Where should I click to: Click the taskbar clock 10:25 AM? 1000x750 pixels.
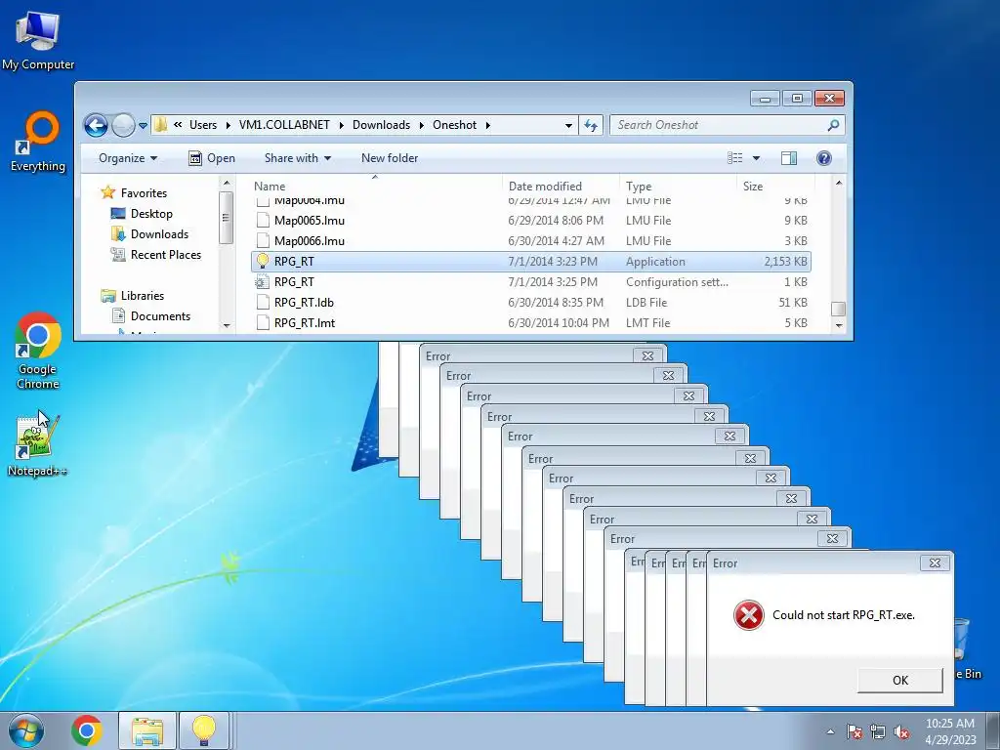949,724
